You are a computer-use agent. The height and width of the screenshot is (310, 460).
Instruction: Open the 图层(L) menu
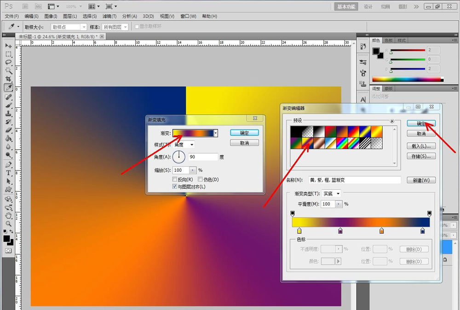click(70, 16)
